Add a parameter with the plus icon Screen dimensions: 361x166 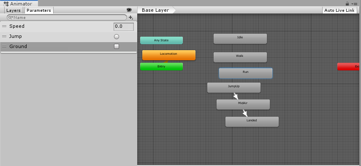pos(131,17)
